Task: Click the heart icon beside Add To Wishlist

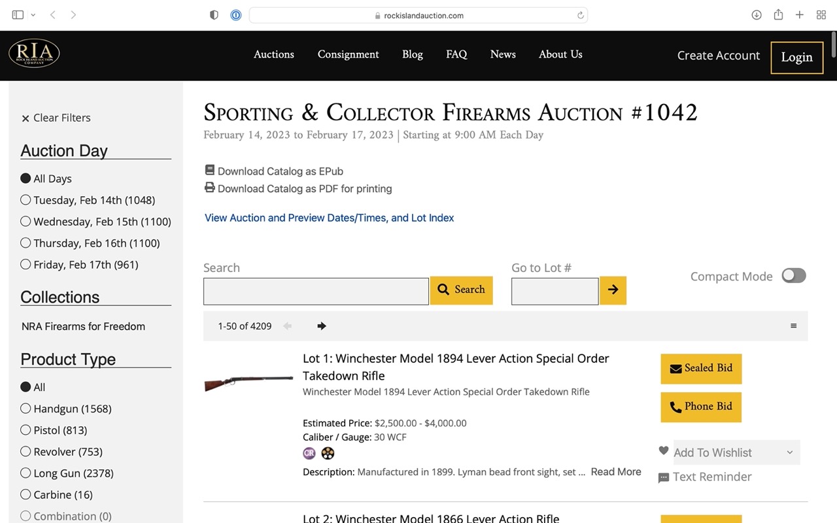Action: (x=664, y=451)
